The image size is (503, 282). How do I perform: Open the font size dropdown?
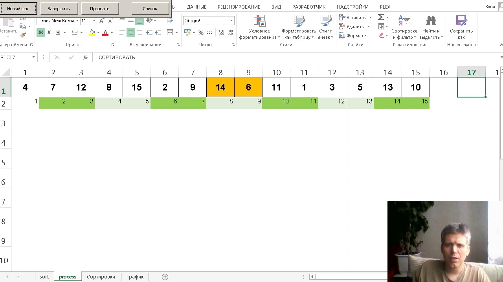(x=94, y=21)
